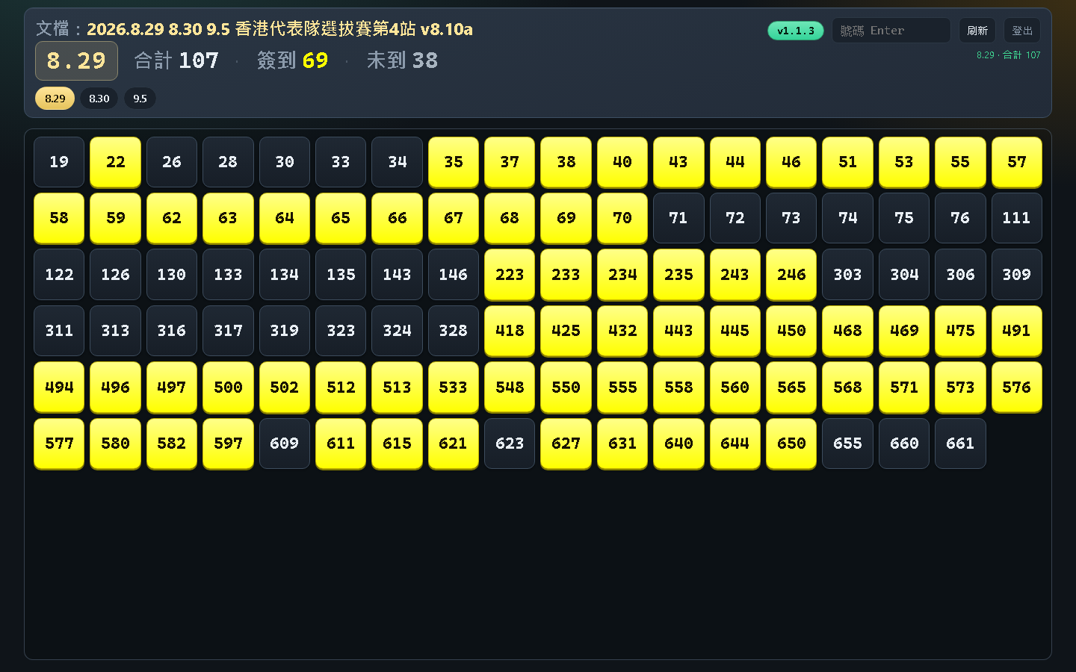Click the 簽到 69 checked-in count
The height and width of the screenshot is (672, 1076).
tap(292, 60)
